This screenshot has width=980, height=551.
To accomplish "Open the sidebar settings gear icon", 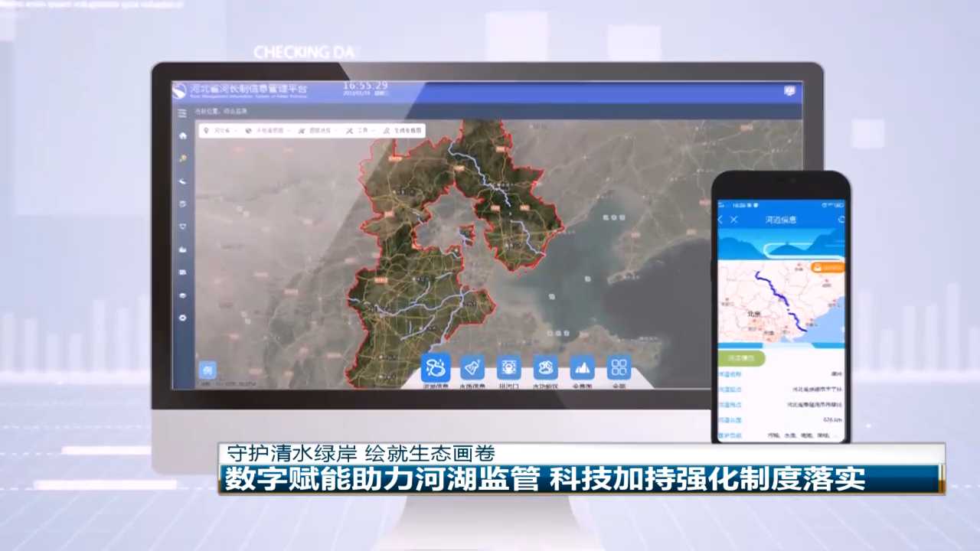I will (183, 317).
